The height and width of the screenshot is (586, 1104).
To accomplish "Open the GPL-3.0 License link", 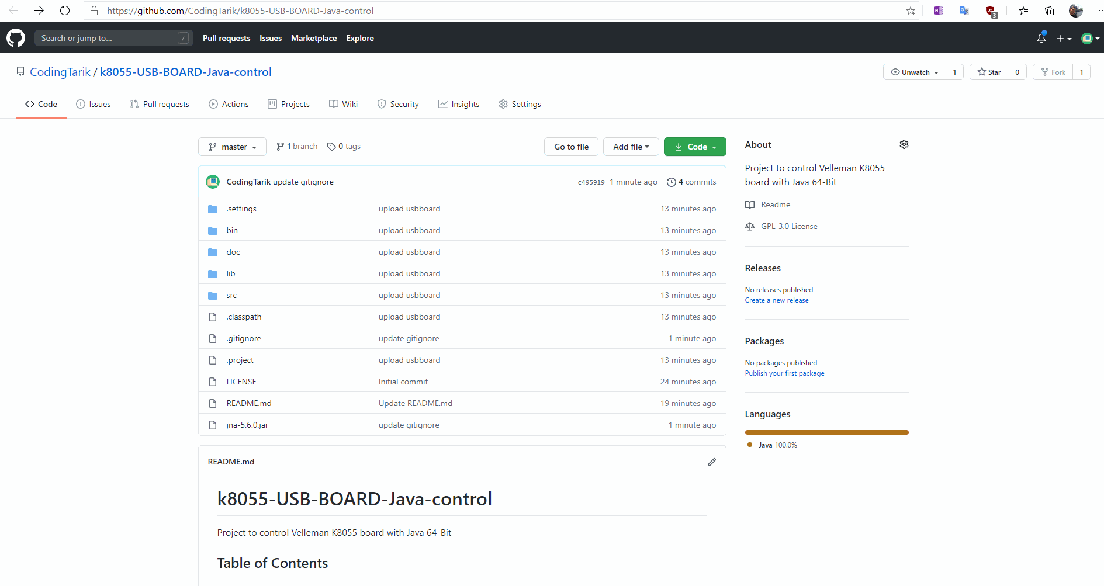I will pos(781,226).
